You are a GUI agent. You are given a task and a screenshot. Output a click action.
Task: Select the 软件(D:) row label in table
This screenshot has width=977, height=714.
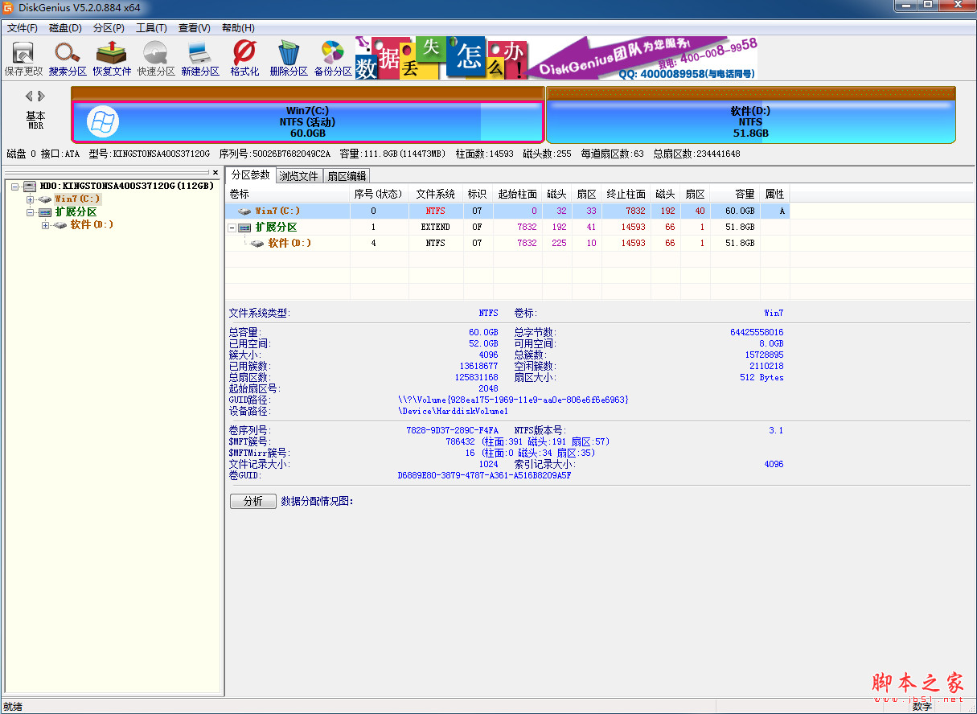tap(289, 243)
